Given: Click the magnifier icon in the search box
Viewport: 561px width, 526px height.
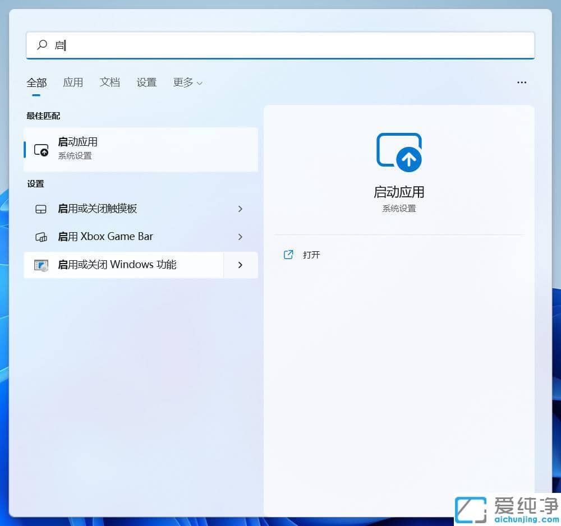Looking at the screenshot, I should [x=42, y=45].
